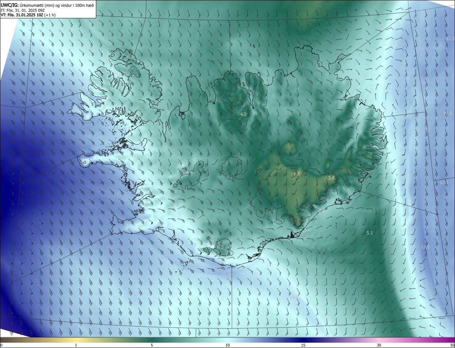
Task: Click the 10 tick on the colour scale
Action: coord(227,345)
